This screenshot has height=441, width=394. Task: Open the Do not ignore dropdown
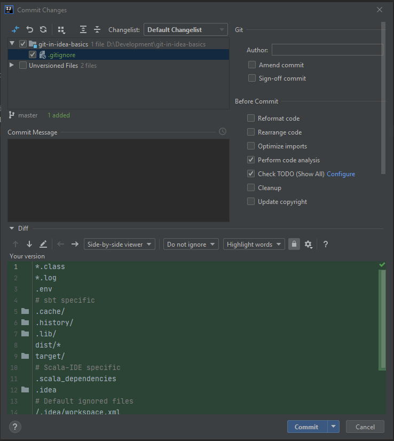coord(191,244)
